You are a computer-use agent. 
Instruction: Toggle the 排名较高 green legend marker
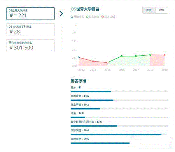click(x=87, y=17)
